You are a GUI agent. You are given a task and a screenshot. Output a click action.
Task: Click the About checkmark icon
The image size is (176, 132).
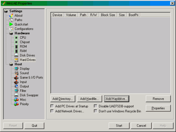click(x=11, y=15)
